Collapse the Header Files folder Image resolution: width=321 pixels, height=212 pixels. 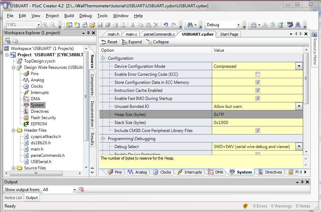click(x=14, y=130)
